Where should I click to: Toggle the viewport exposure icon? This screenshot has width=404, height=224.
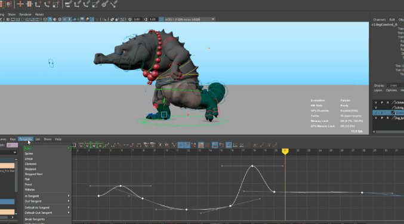click(x=129, y=19)
